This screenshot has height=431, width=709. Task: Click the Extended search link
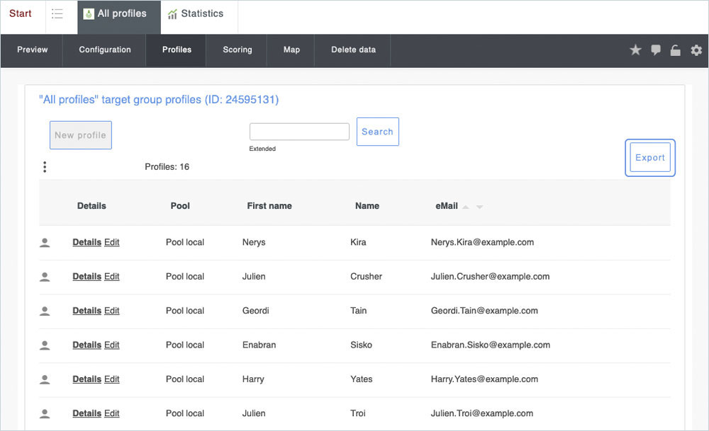click(262, 149)
